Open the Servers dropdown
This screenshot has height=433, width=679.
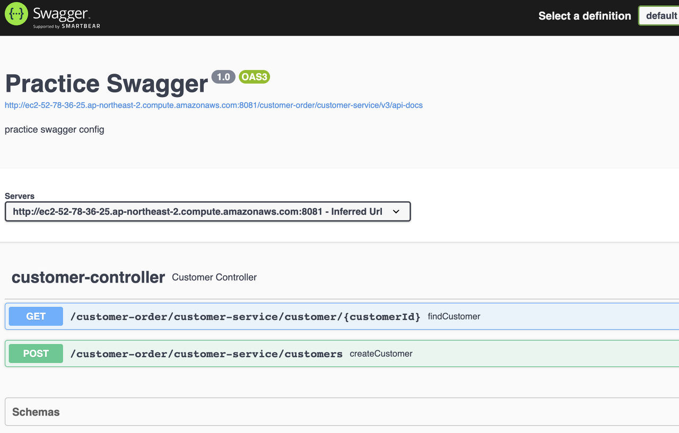(x=208, y=211)
